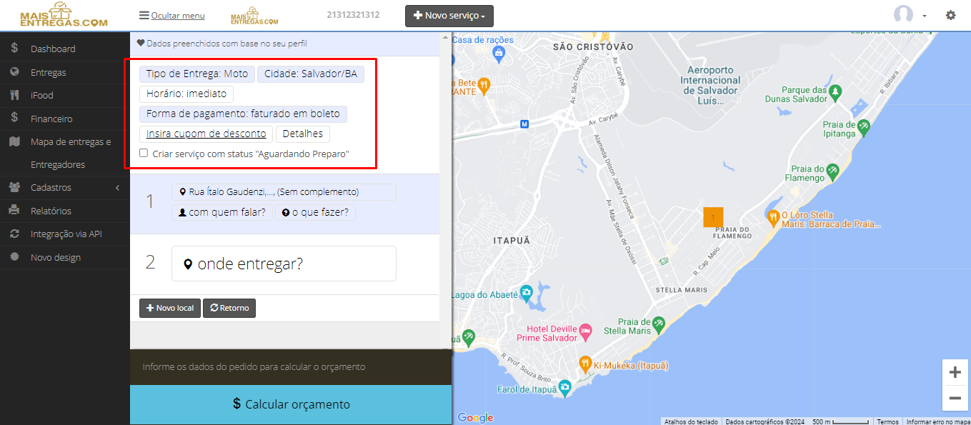Click the map zoom in button
Viewport: 971px width, 425px height.
pyautogui.click(x=955, y=372)
